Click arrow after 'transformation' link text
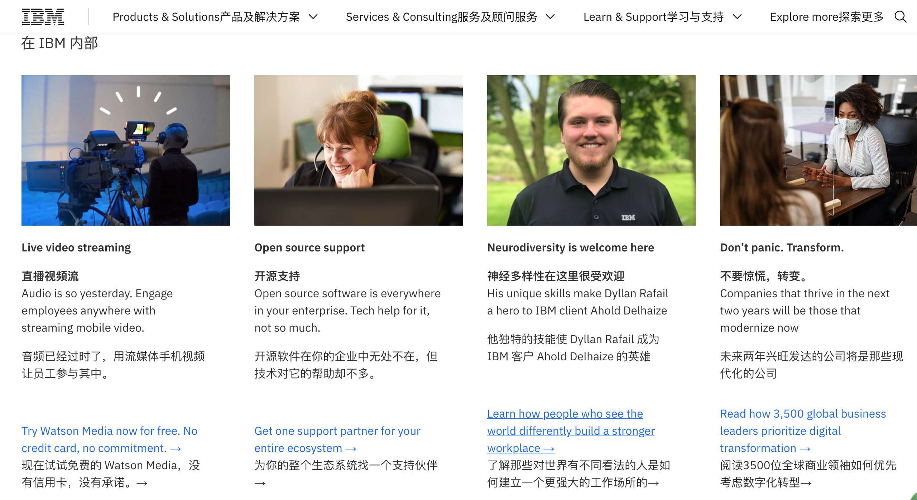The height and width of the screenshot is (500, 917). click(x=805, y=448)
